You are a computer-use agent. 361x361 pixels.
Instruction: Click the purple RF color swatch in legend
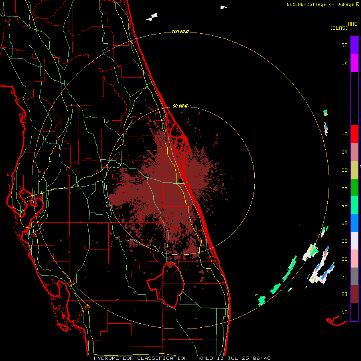(x=354, y=45)
